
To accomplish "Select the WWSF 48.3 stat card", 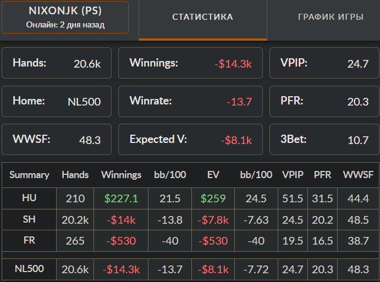I will click(x=57, y=139).
